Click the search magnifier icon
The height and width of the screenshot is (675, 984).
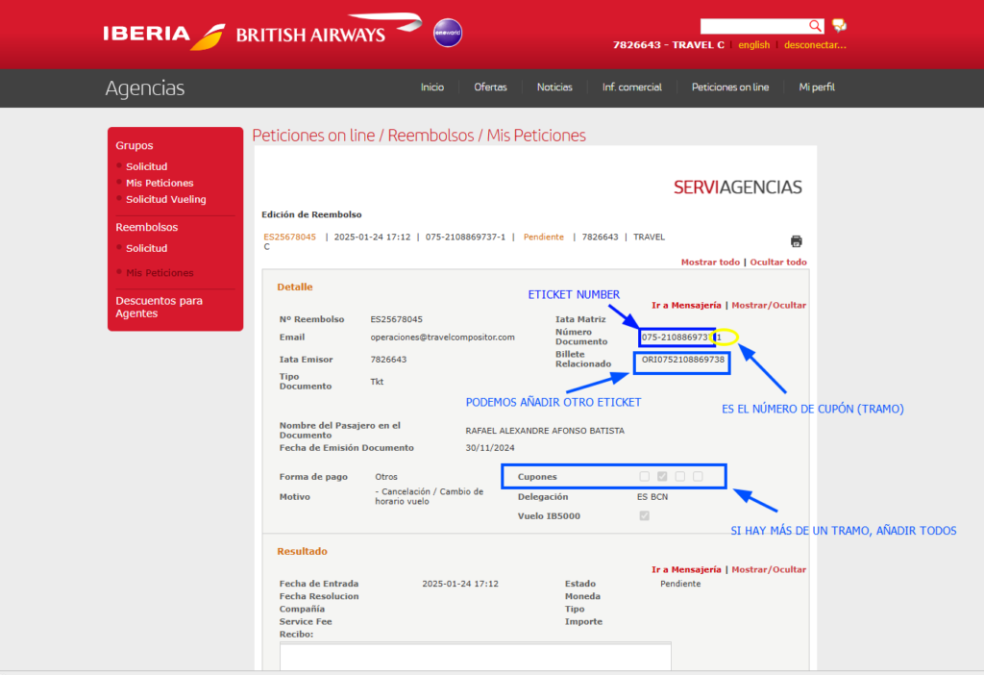click(815, 26)
